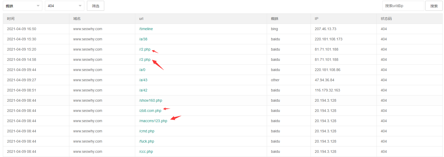
Task: Open the /a/43 url link
Action: (143, 80)
